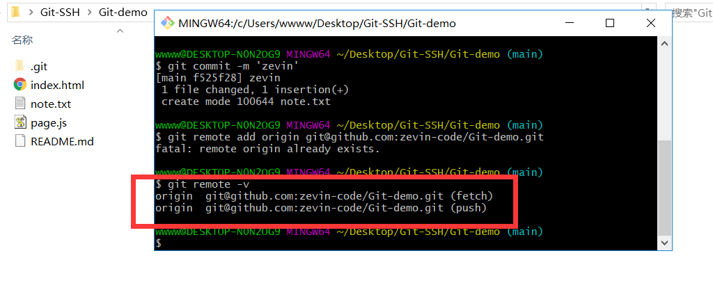This screenshot has height=283, width=713.
Task: Select the note.txt file name
Action: point(51,104)
